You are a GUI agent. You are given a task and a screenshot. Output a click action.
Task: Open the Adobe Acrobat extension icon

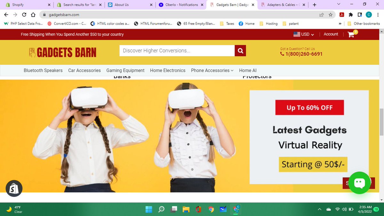coord(342,15)
